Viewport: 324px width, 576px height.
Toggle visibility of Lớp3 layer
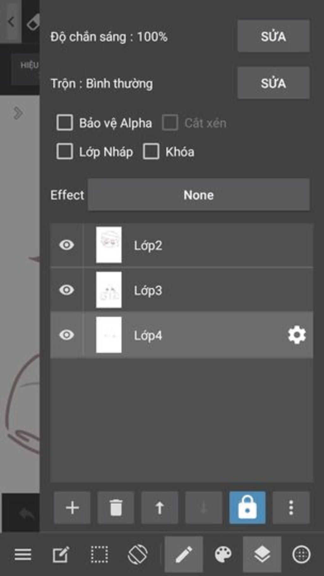[66, 290]
